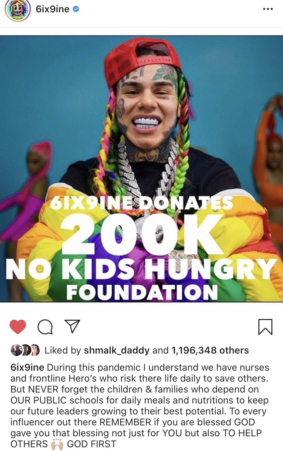Tap the liker avatars cluster

pos(25,350)
